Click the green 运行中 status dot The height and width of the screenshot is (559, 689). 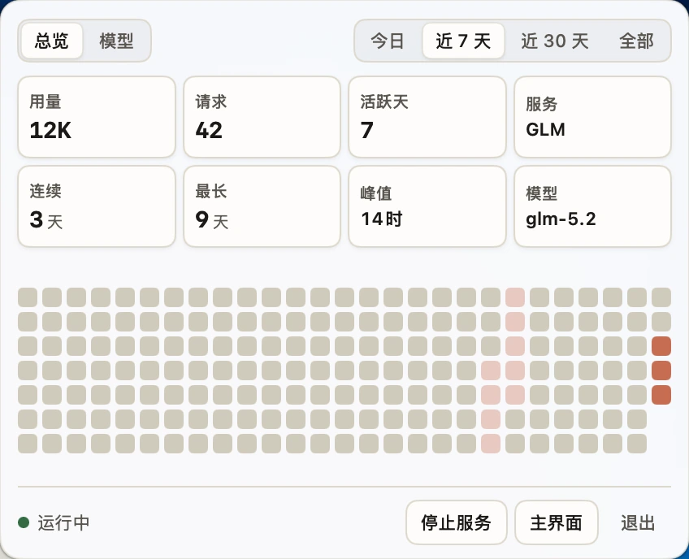coord(24,522)
